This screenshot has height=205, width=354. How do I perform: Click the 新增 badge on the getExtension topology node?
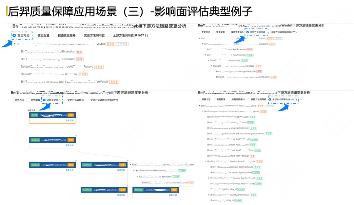(x=122, y=190)
